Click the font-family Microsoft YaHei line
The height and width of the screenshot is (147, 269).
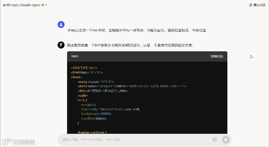pyautogui.click(x=110, y=109)
